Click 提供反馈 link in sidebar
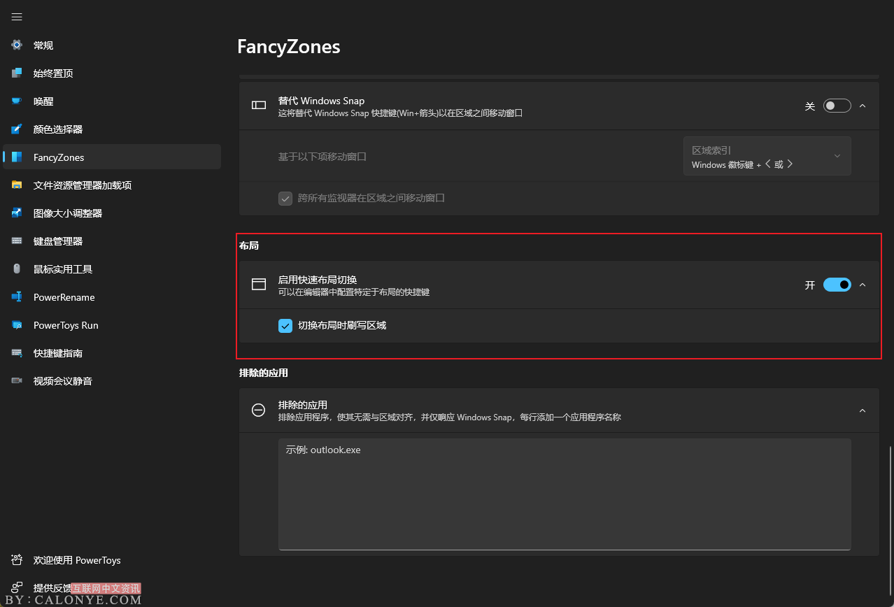This screenshot has height=607, width=894. 112,587
